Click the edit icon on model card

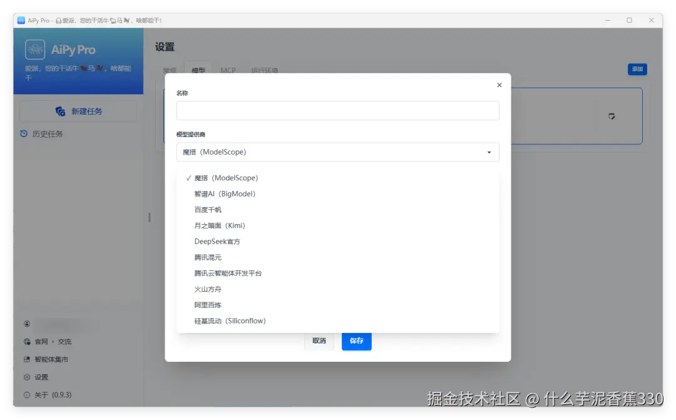(612, 116)
